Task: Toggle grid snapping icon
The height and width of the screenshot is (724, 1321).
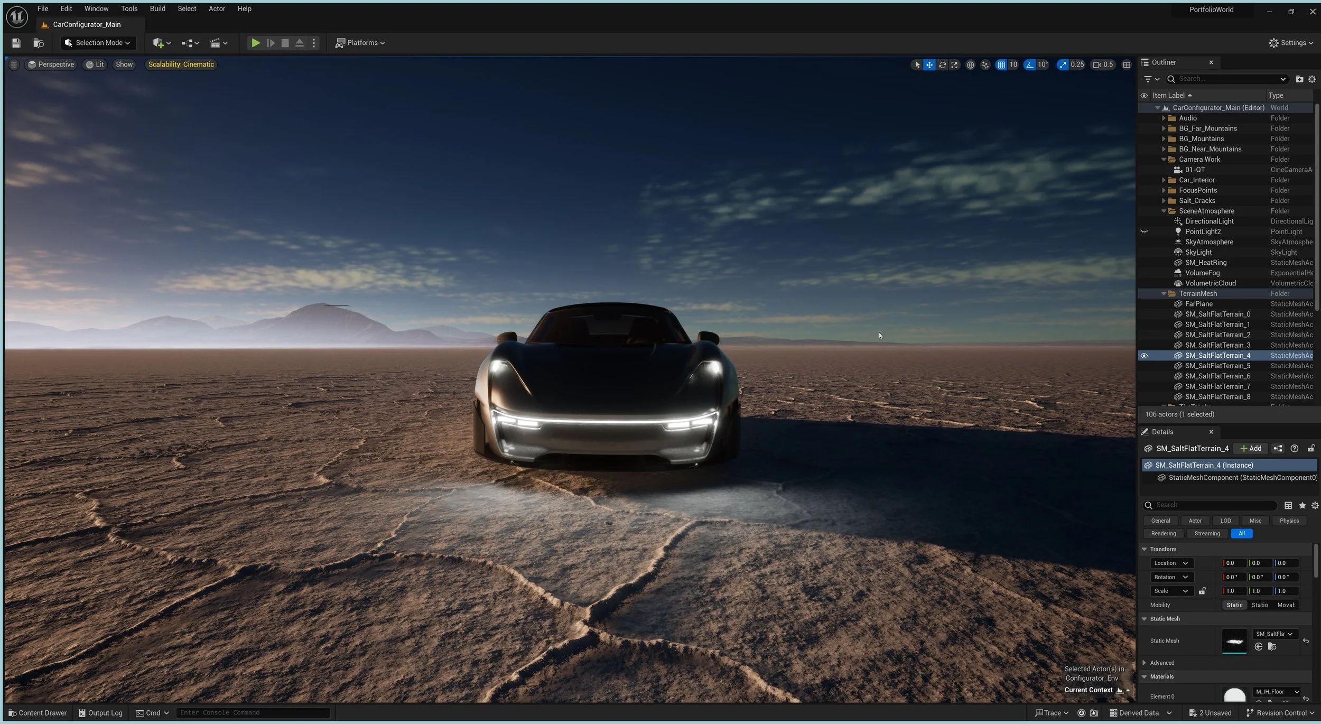Action: [1001, 64]
